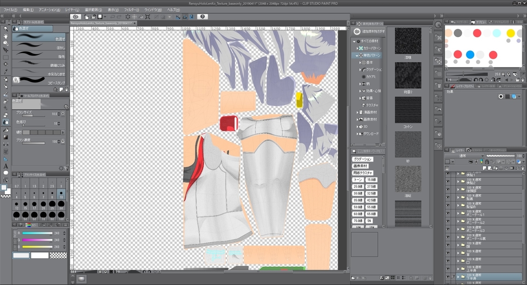Click Tone effect icon in Layer Property
Viewport: 527px width, 285px height.
507,96
